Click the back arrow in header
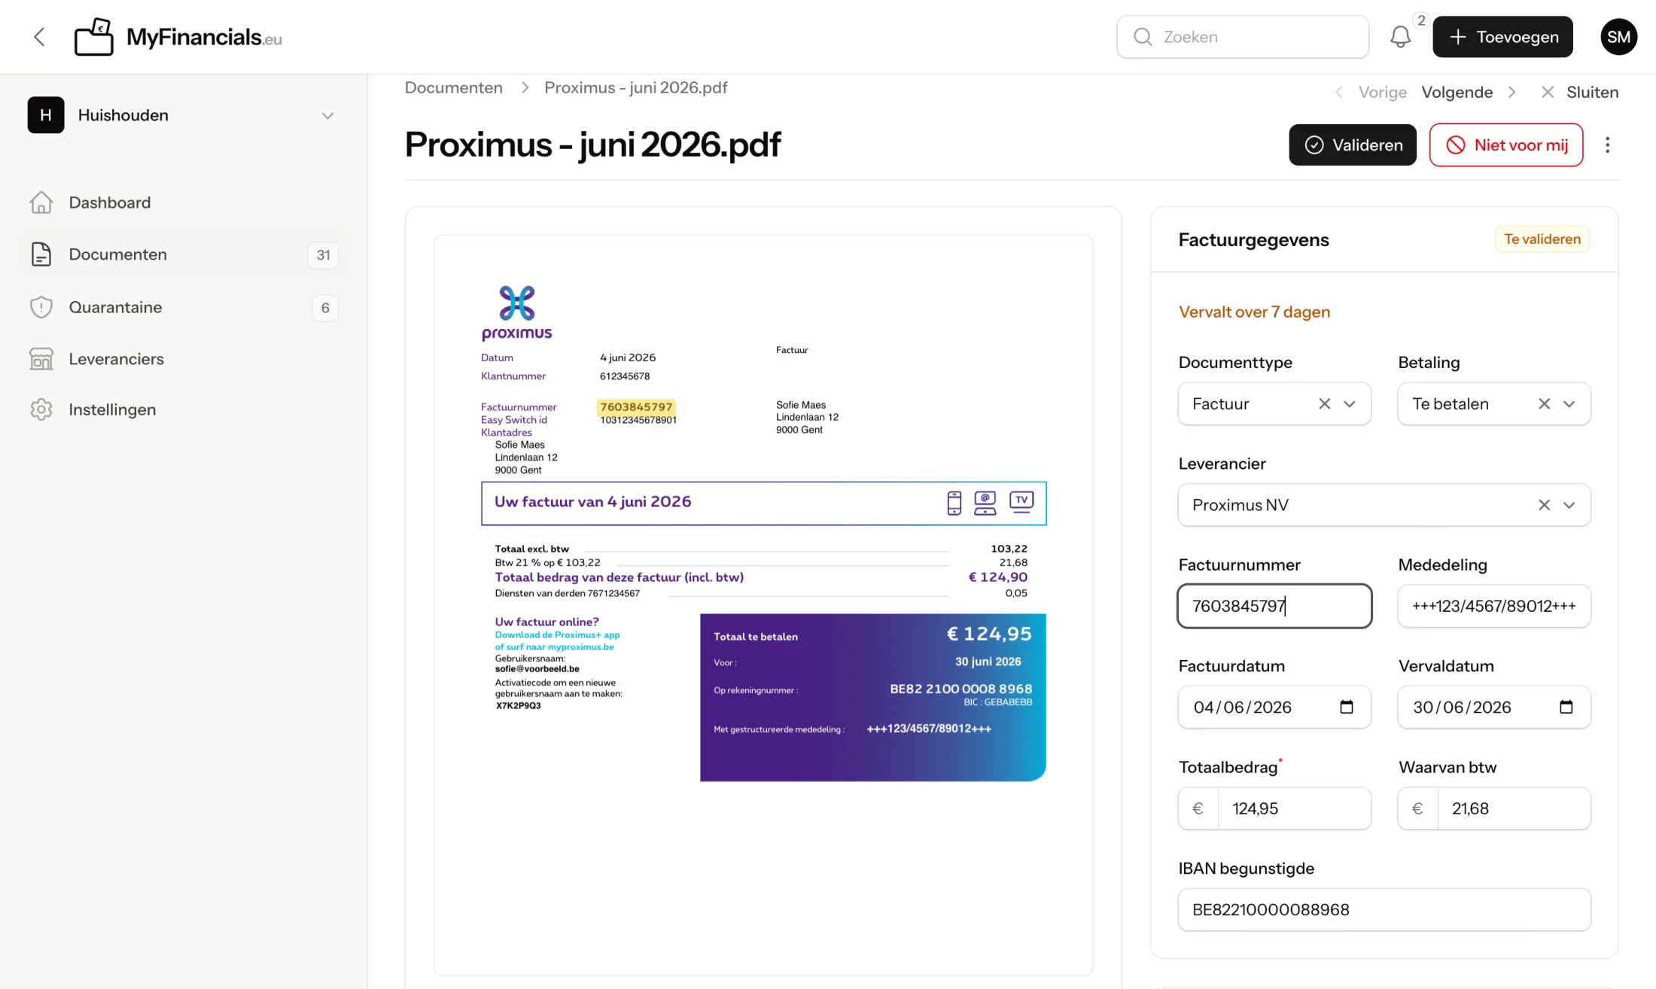This screenshot has width=1656, height=989. point(40,37)
